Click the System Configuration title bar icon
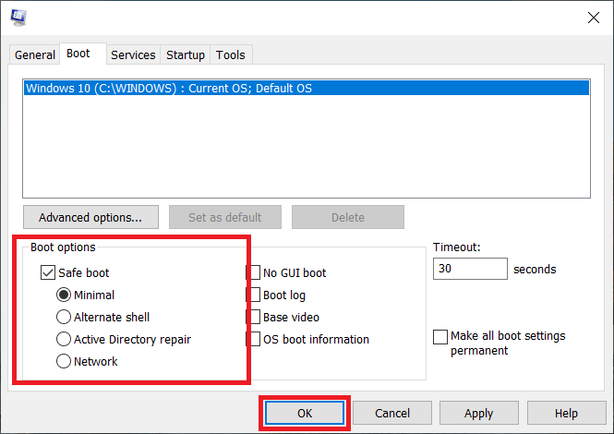The width and height of the screenshot is (614, 434). coord(18,17)
